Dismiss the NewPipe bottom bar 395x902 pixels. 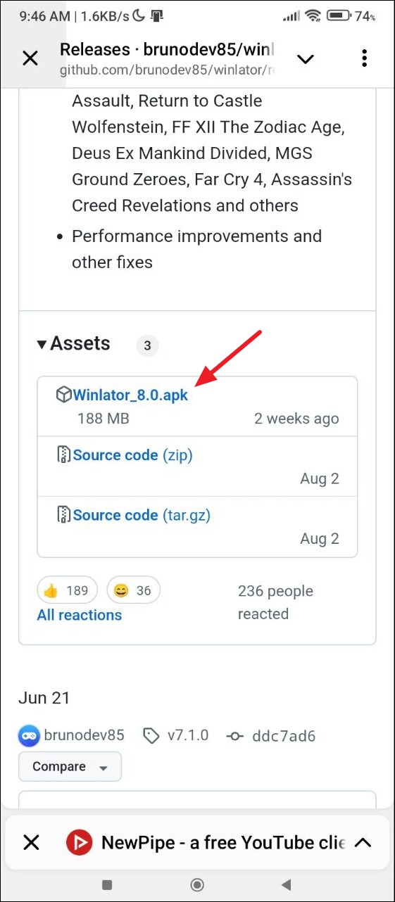[x=31, y=842]
